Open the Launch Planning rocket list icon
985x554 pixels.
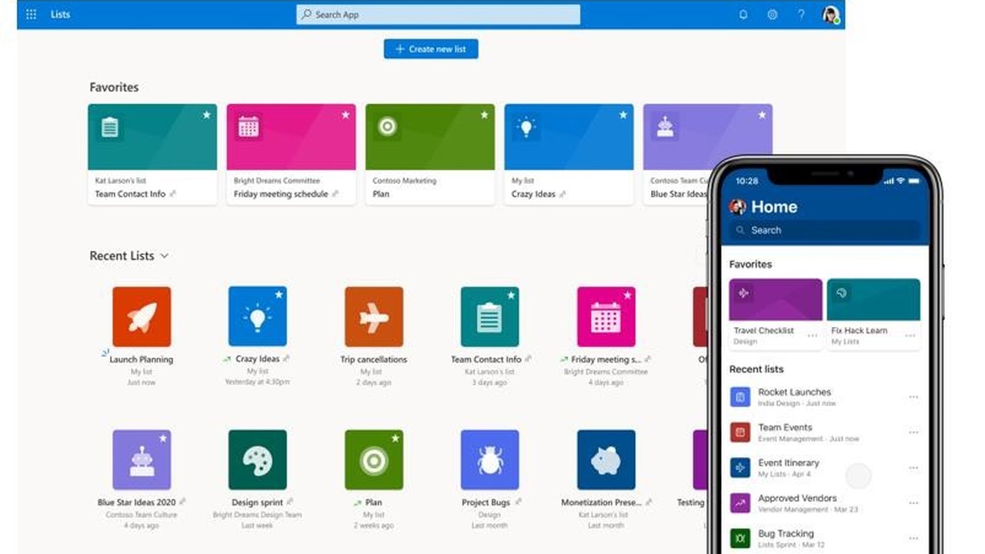tap(142, 316)
